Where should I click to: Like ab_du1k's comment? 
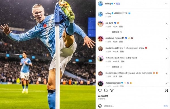pos(167,24)
